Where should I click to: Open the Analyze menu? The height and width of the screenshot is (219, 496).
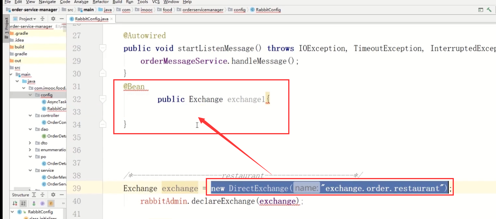pyautogui.click(x=81, y=2)
